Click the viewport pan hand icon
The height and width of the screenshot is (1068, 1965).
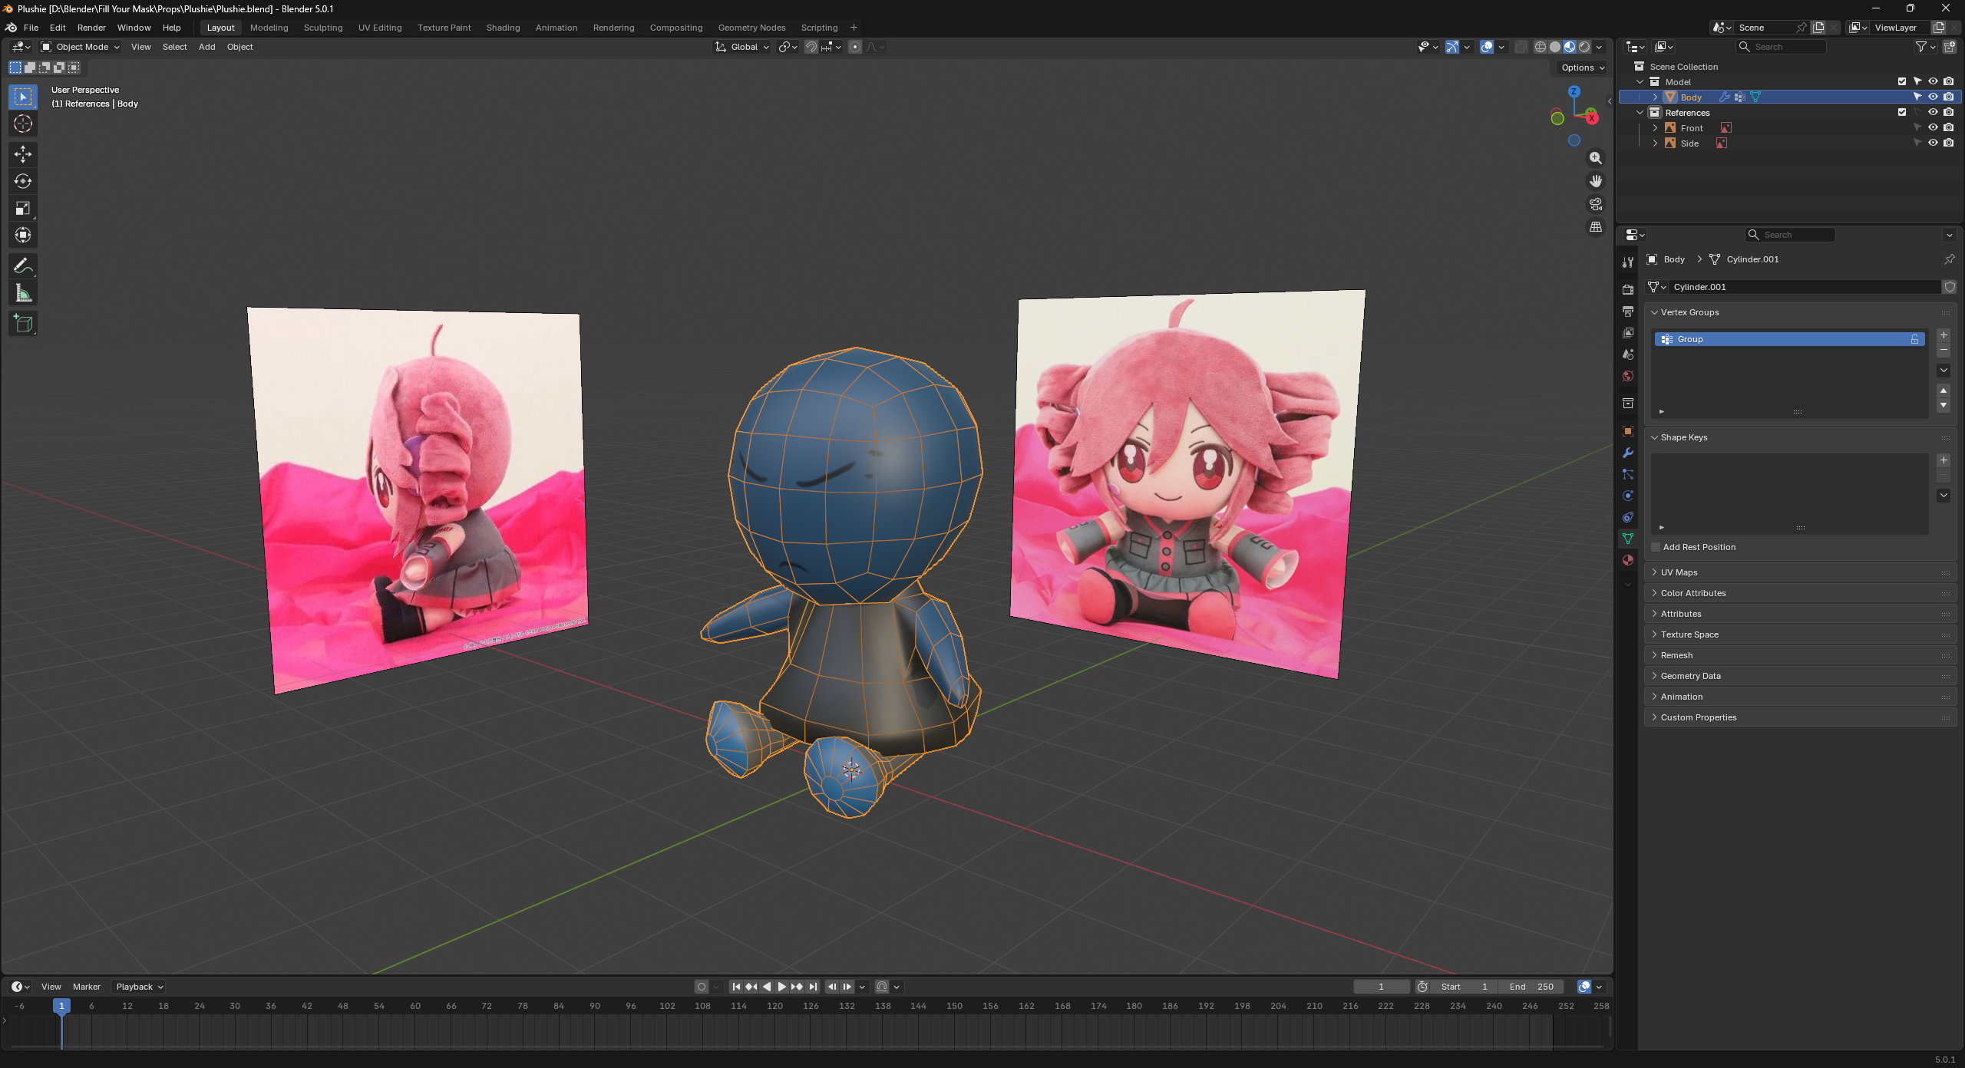[x=1596, y=181]
